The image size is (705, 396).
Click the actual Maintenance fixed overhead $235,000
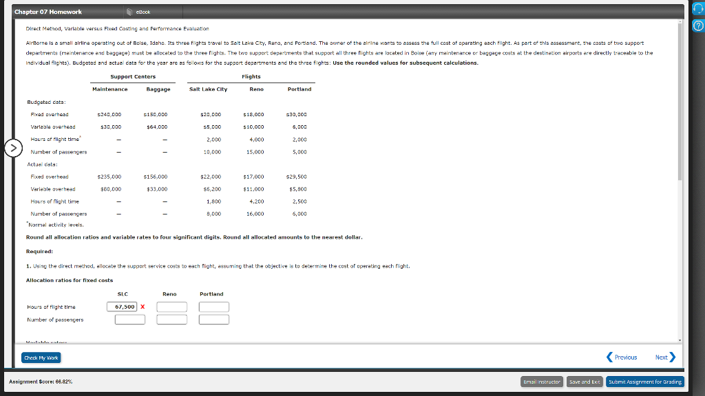click(109, 177)
